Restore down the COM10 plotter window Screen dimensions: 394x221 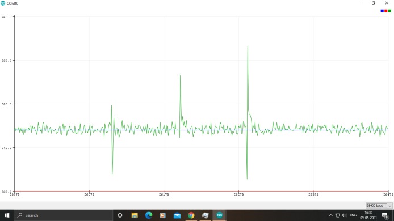click(374, 3)
